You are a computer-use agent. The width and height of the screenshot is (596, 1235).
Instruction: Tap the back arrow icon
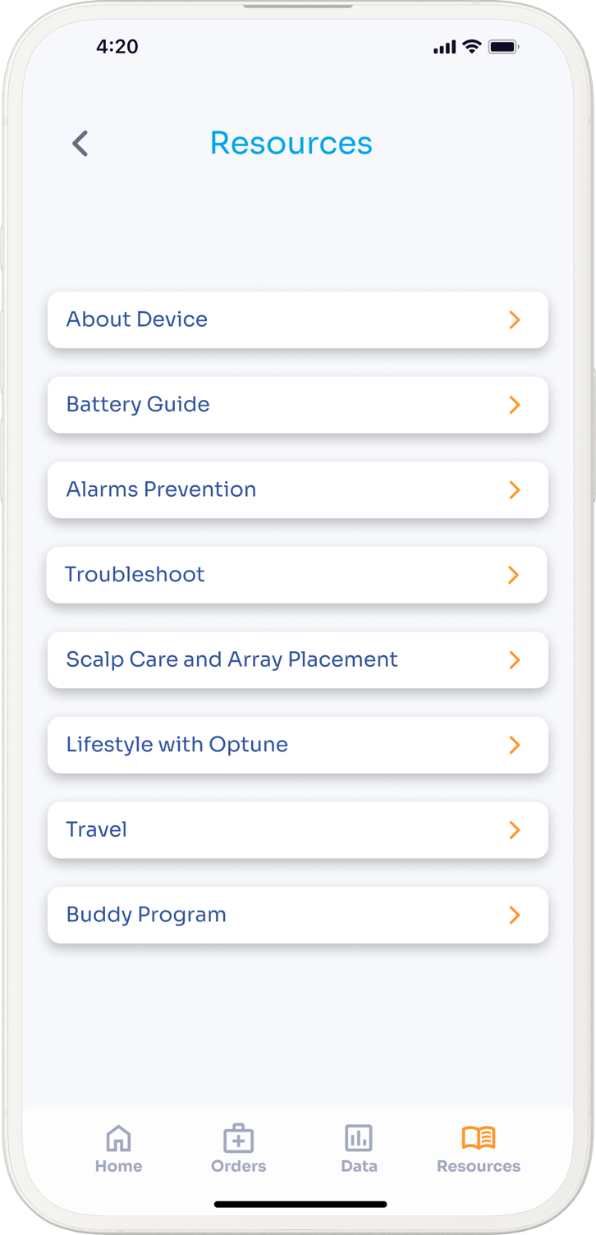(x=80, y=144)
